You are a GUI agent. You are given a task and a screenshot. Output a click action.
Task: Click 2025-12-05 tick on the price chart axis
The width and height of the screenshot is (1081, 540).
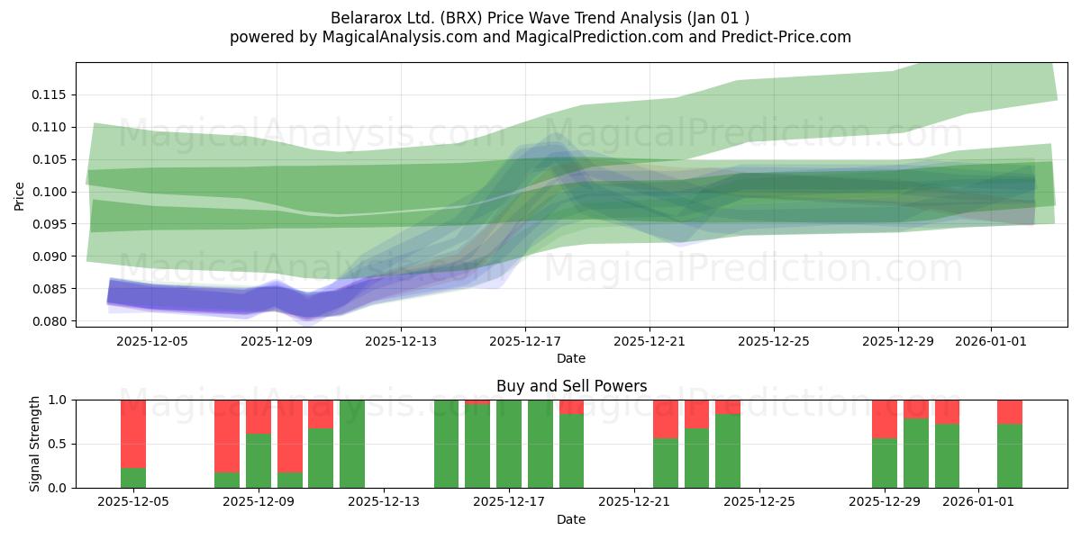click(150, 341)
